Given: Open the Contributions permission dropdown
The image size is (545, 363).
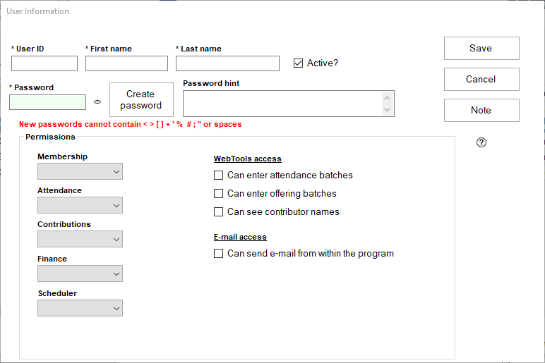Looking at the screenshot, I should (x=80, y=239).
